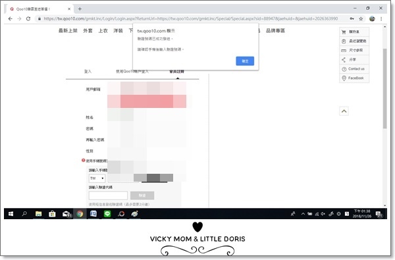
Task: Open the muted volume control in the tray
Action: [323, 214]
